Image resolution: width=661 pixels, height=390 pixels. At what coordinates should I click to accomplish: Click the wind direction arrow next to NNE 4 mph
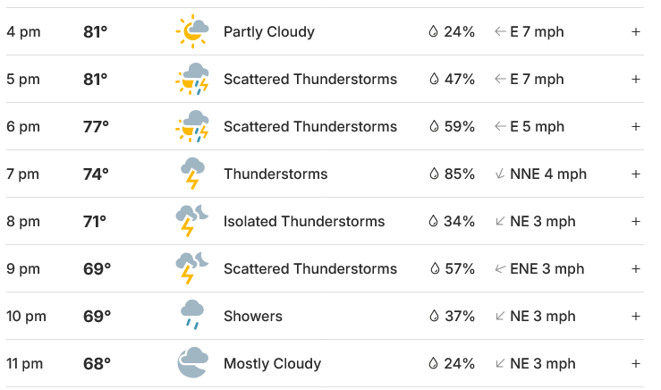(x=500, y=174)
